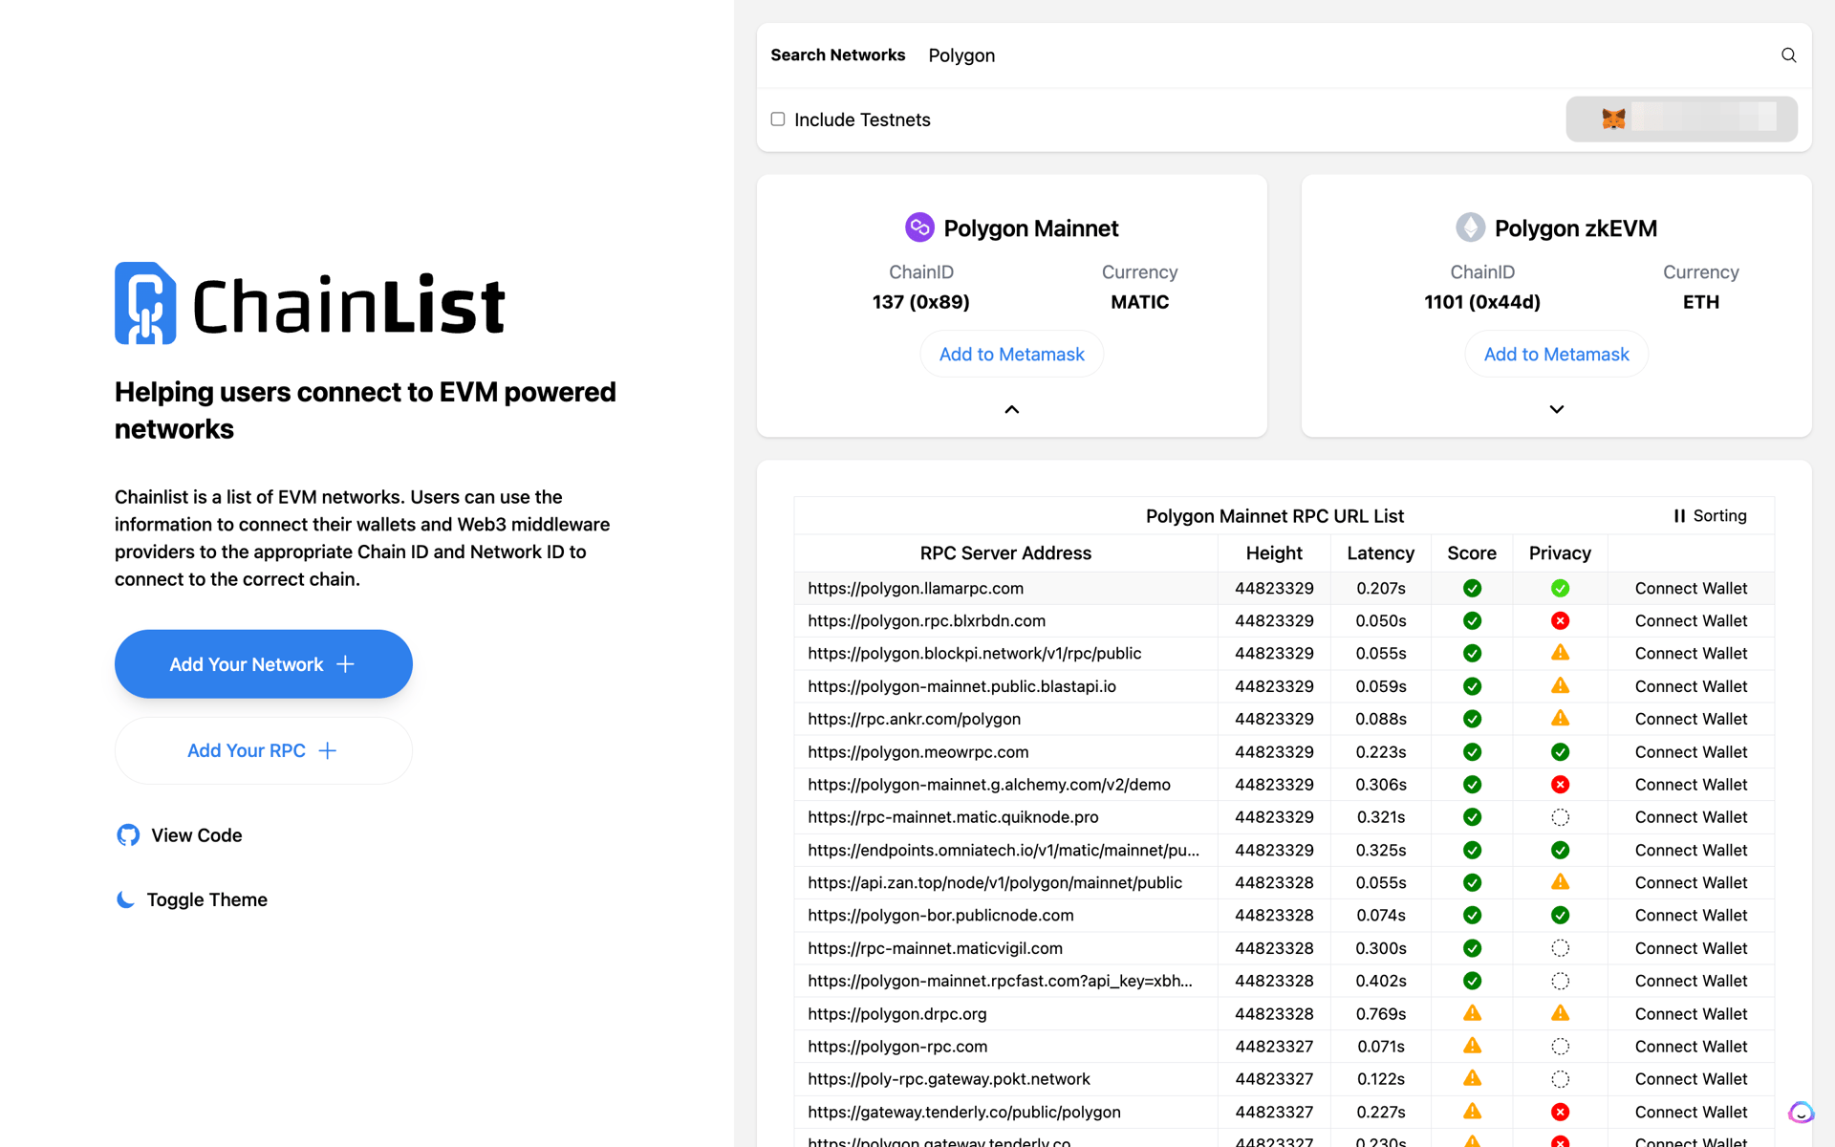This screenshot has width=1835, height=1147.
Task: Connect Wallet for polygon-rpc.com row
Action: click(1691, 1047)
